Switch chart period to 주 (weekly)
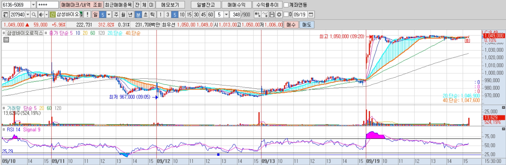 tap(116, 14)
